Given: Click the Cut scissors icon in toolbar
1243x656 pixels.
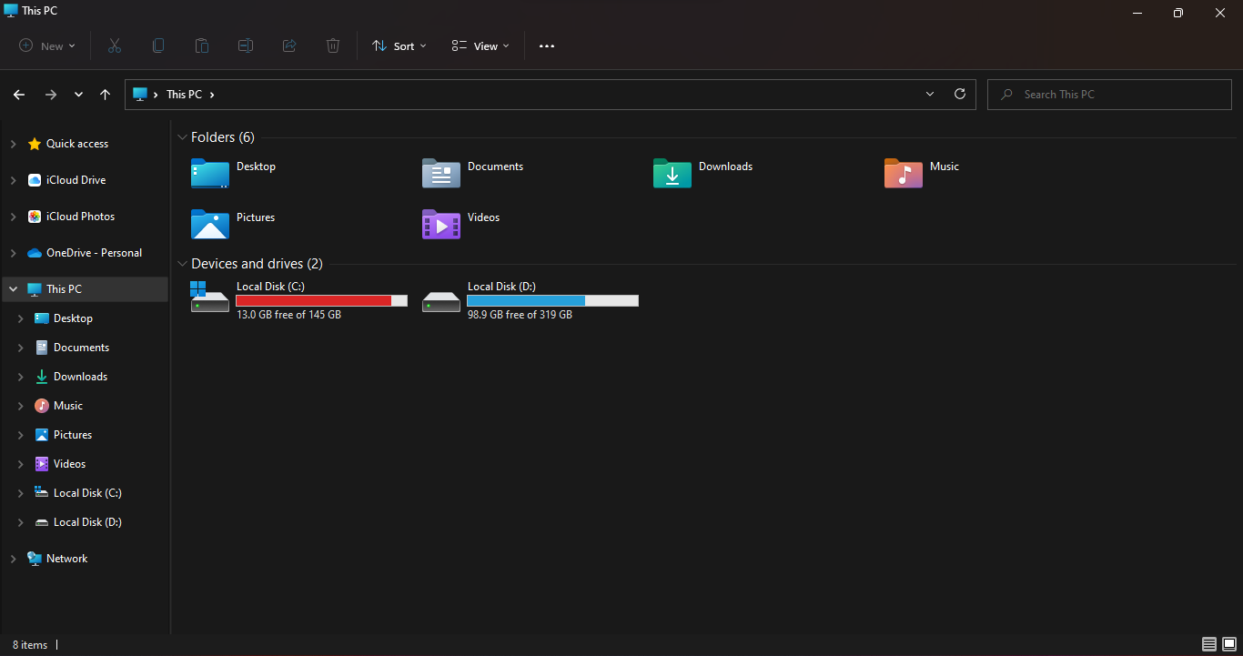Looking at the screenshot, I should pos(115,45).
